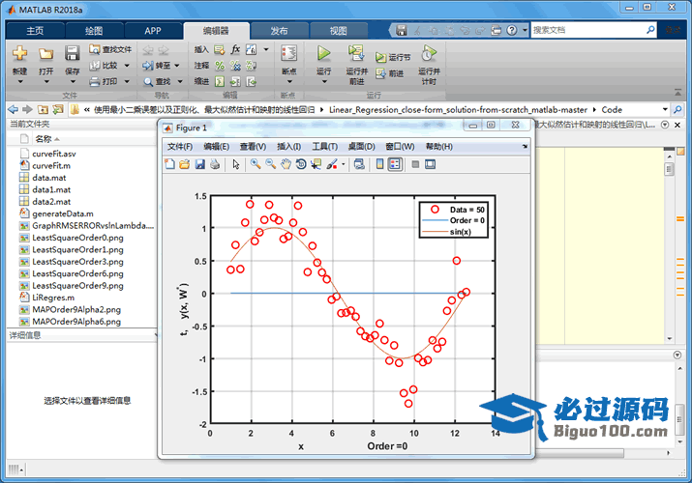This screenshot has width=692, height=483.
Task: Click the orange code analyzer indicator square
Action: pos(680,152)
